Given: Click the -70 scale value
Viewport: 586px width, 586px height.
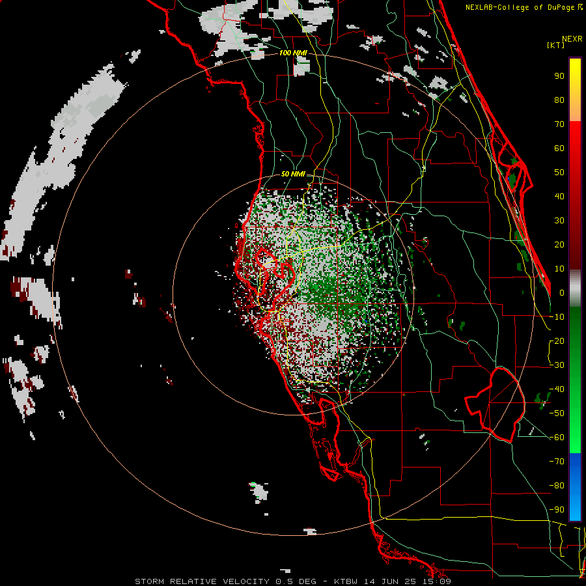Looking at the screenshot, I should pos(557,462).
